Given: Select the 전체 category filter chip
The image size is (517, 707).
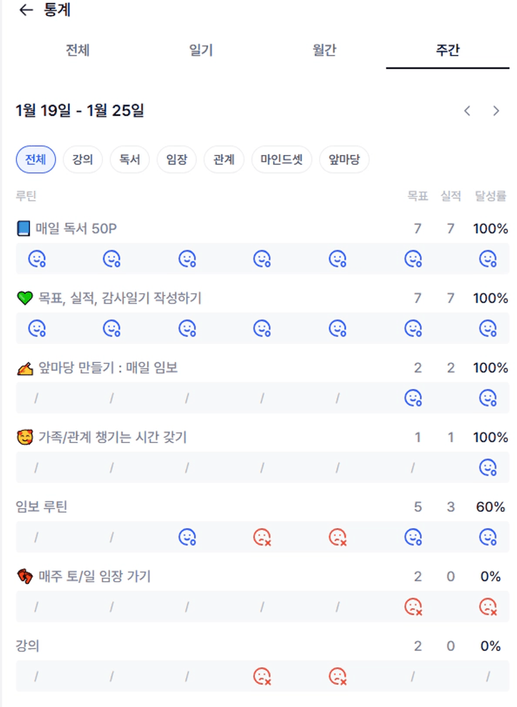Looking at the screenshot, I should tap(36, 160).
